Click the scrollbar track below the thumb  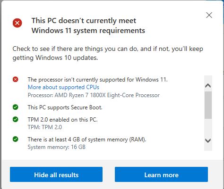208,128
